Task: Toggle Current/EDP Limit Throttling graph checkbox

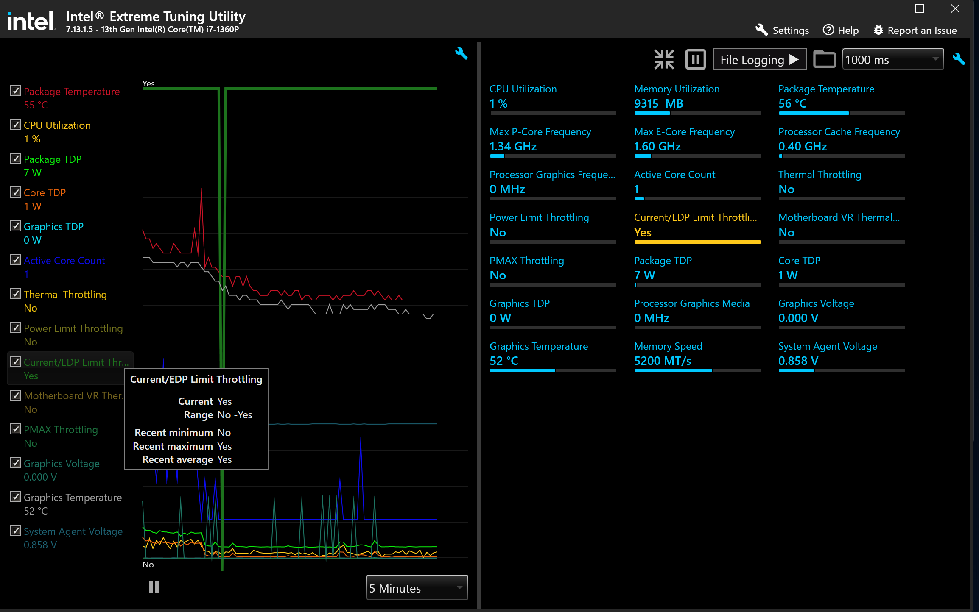Action: click(x=16, y=362)
